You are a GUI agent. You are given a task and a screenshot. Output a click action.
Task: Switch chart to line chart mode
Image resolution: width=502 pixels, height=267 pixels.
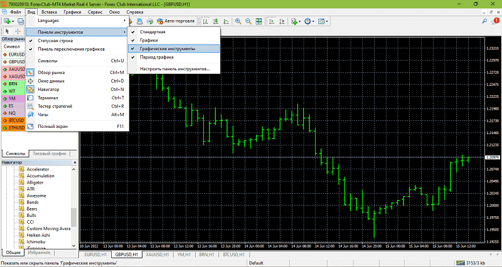point(226,21)
